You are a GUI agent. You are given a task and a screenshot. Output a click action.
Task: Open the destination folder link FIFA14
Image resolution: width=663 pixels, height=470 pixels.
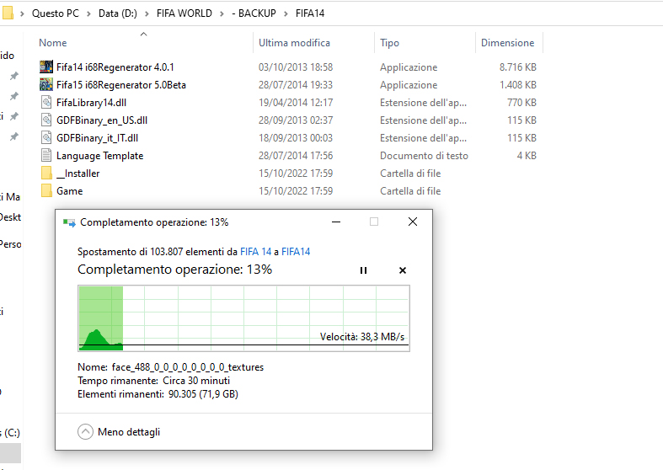296,252
